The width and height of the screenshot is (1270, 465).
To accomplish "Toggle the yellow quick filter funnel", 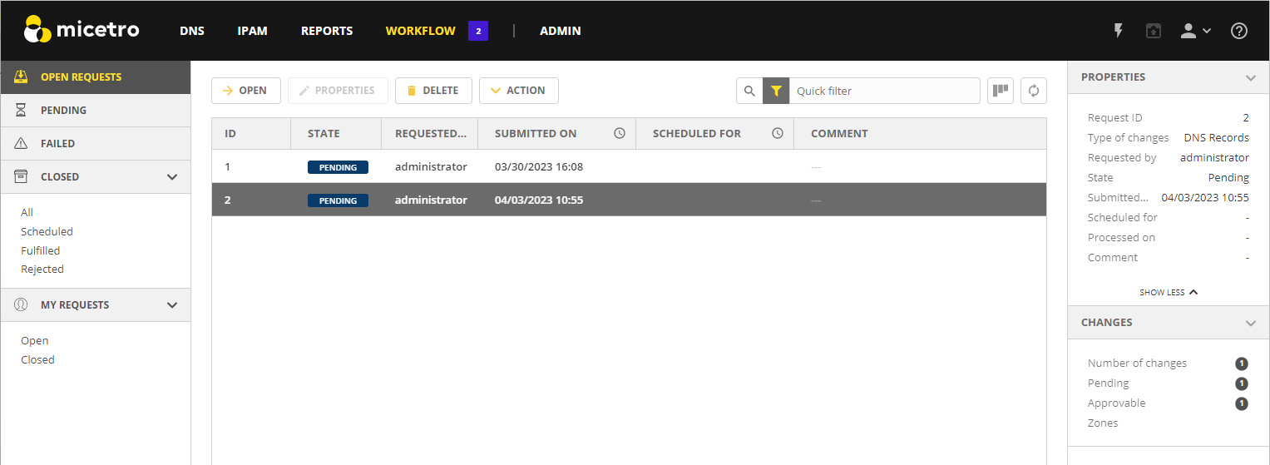I will point(776,91).
